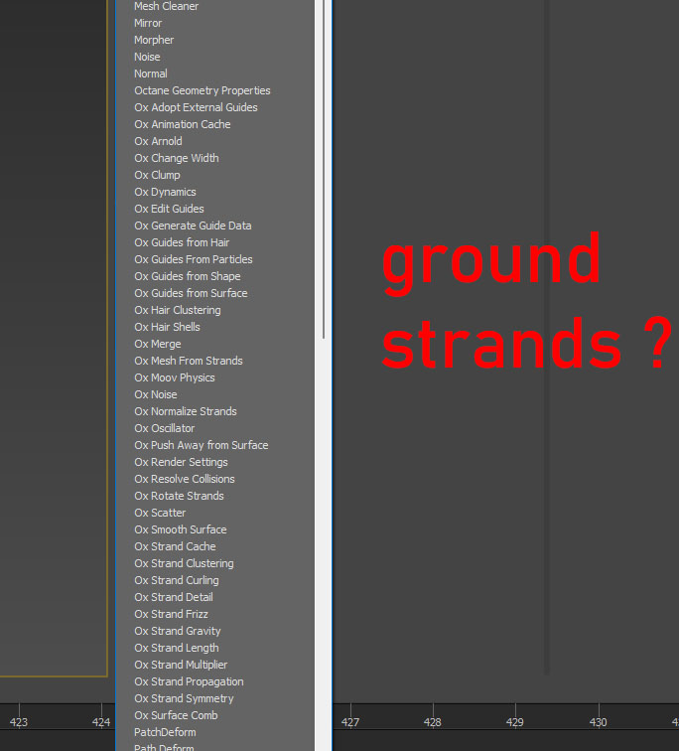Image resolution: width=679 pixels, height=751 pixels.
Task: Choose Ox Mesh From Strands
Action: (189, 361)
